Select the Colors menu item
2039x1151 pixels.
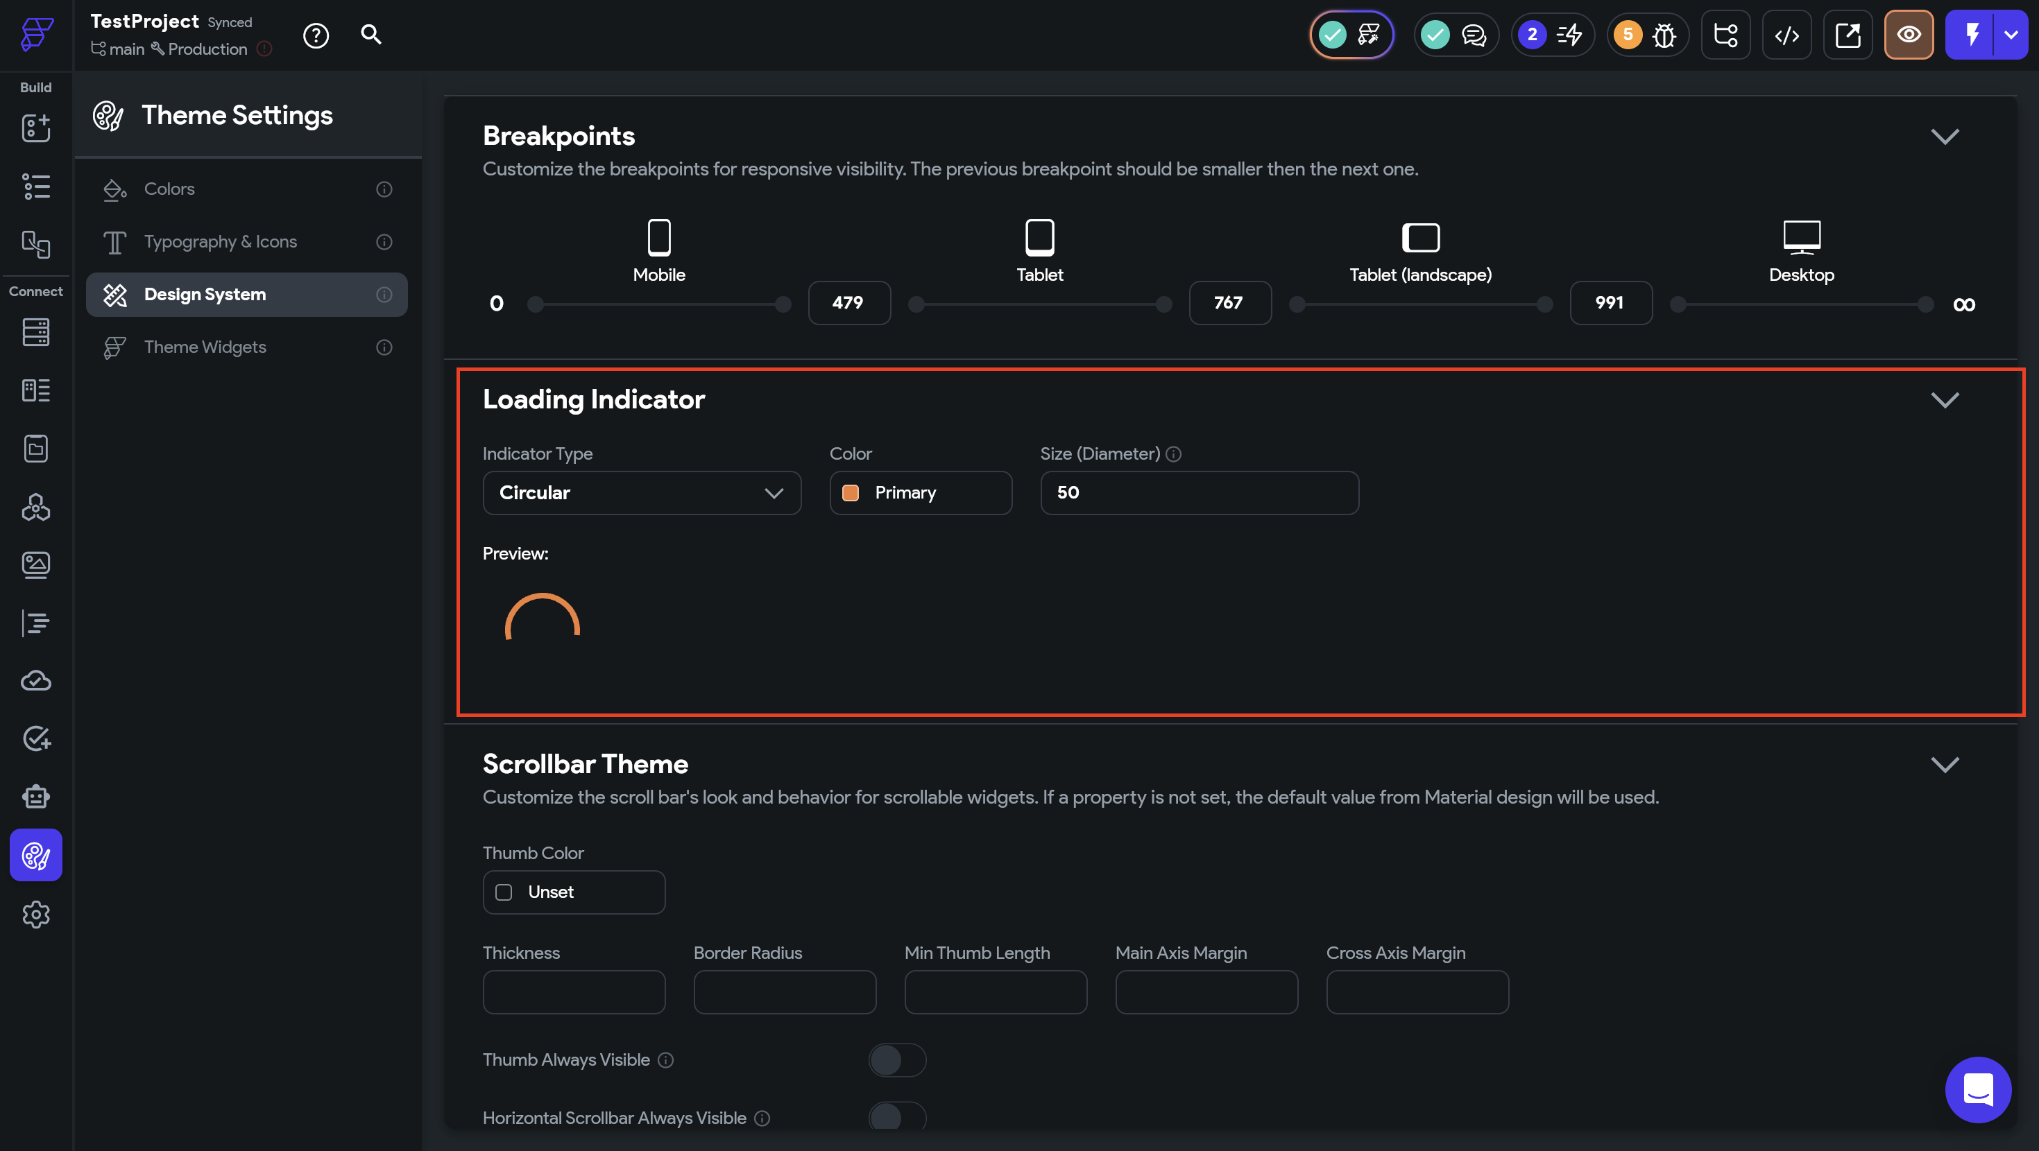pyautogui.click(x=169, y=189)
